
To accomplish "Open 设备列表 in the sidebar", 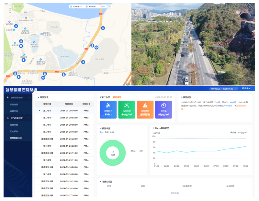I will click(x=14, y=111).
